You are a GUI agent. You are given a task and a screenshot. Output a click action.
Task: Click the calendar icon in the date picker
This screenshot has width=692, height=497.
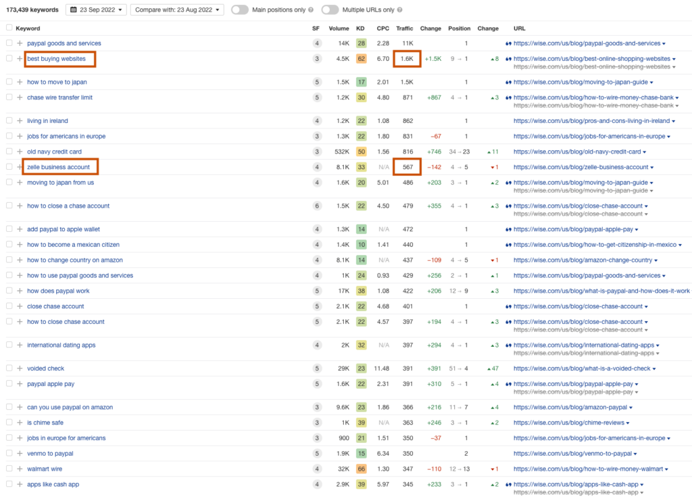(74, 10)
